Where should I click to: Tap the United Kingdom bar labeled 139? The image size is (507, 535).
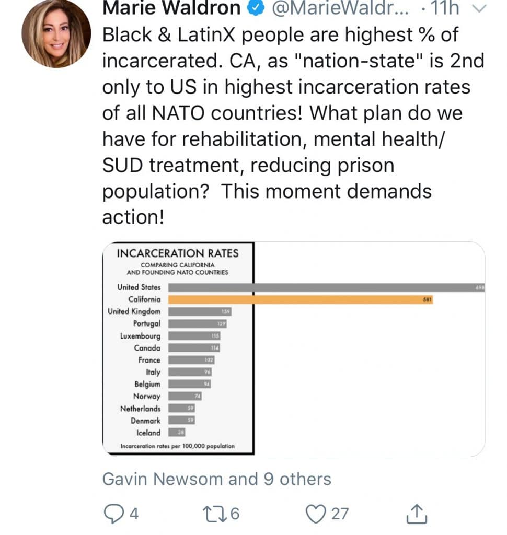point(200,311)
